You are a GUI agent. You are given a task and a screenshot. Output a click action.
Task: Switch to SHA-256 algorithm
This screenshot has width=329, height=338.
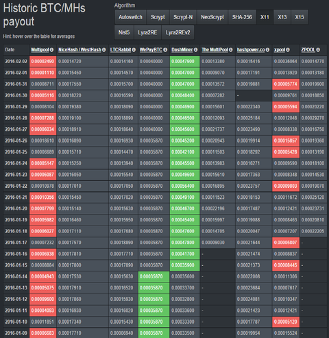(x=242, y=17)
